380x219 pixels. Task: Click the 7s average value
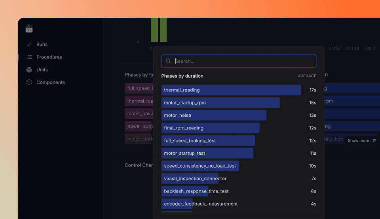click(x=313, y=178)
